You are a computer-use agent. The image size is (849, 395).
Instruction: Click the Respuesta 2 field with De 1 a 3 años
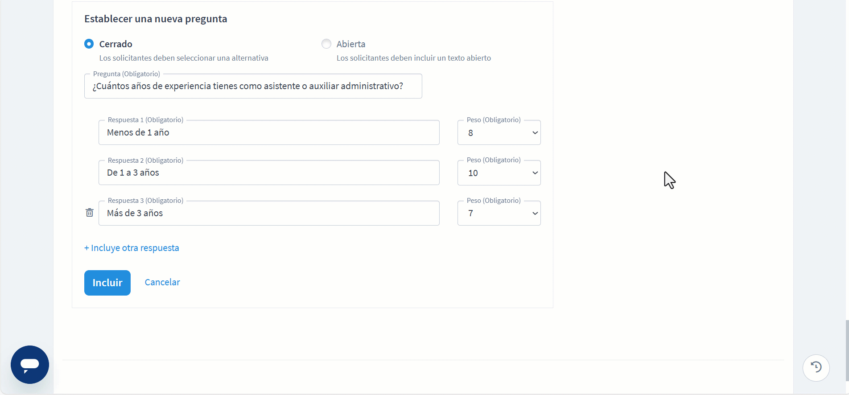[x=269, y=173]
